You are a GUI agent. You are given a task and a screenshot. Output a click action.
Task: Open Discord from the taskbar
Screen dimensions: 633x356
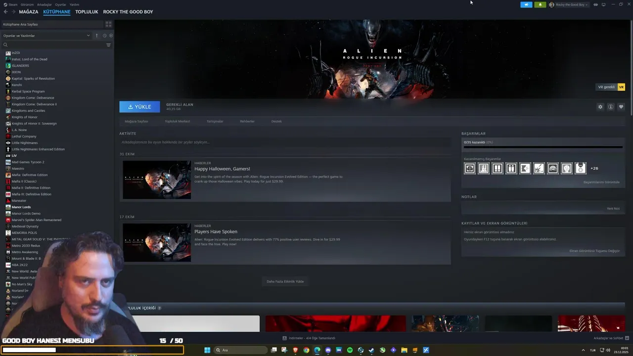click(328, 350)
